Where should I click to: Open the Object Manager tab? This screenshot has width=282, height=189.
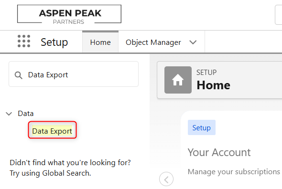[x=153, y=42]
